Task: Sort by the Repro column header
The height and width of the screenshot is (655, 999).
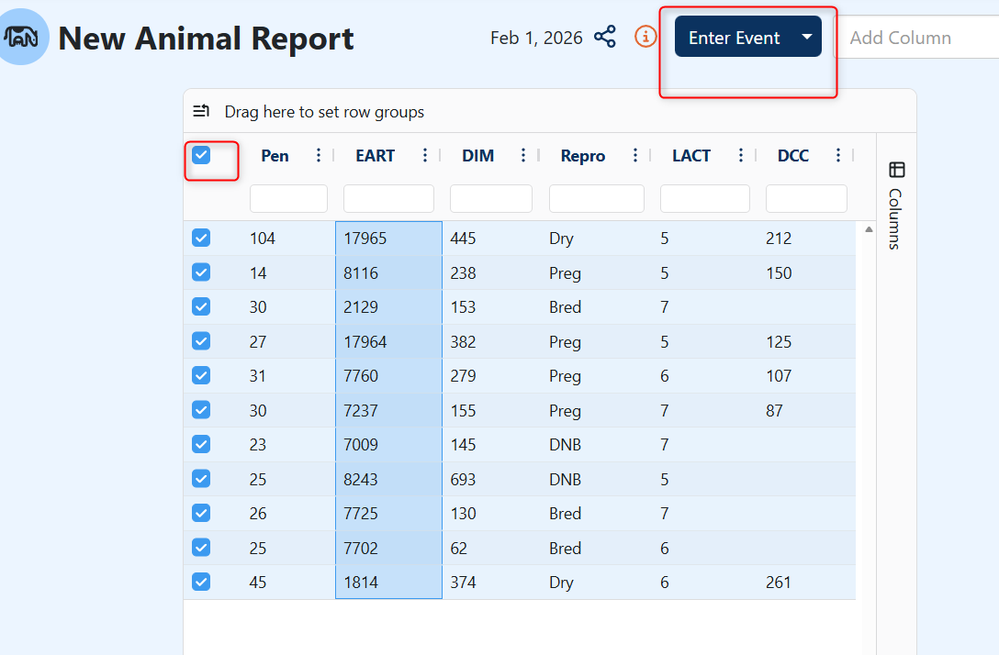Action: 582,156
